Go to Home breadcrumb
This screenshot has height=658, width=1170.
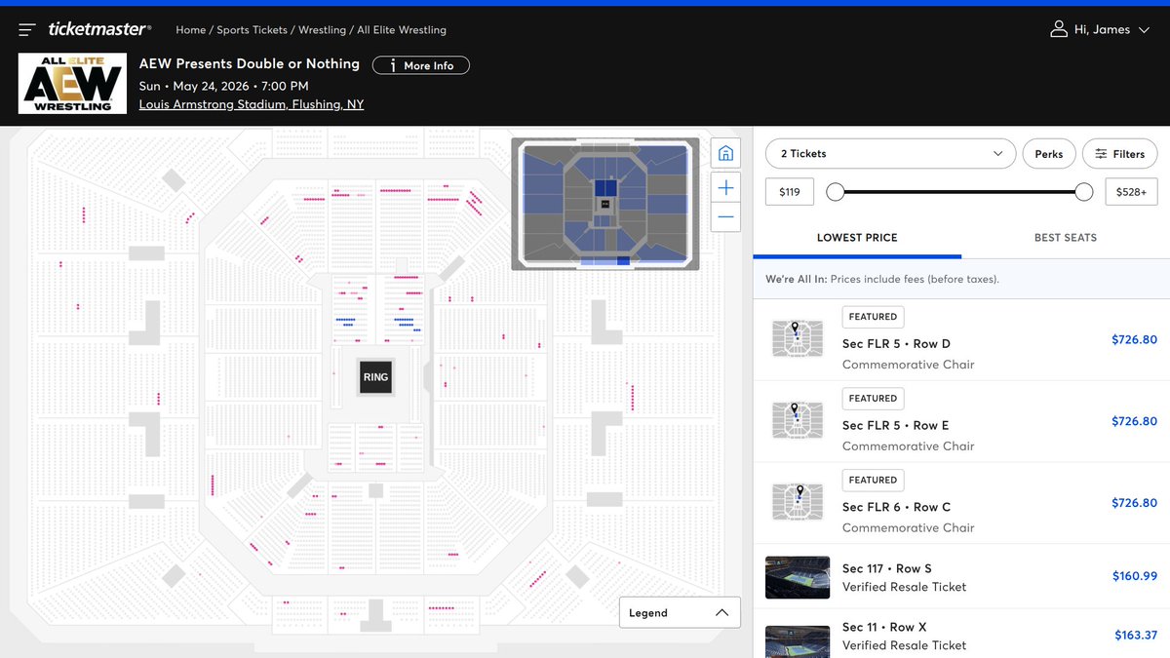pos(191,30)
